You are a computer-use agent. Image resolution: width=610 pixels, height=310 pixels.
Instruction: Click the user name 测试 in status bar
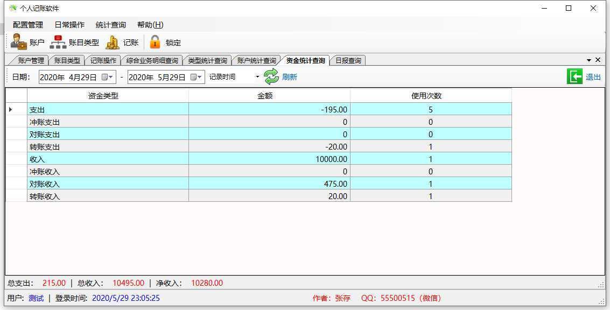pyautogui.click(x=36, y=298)
